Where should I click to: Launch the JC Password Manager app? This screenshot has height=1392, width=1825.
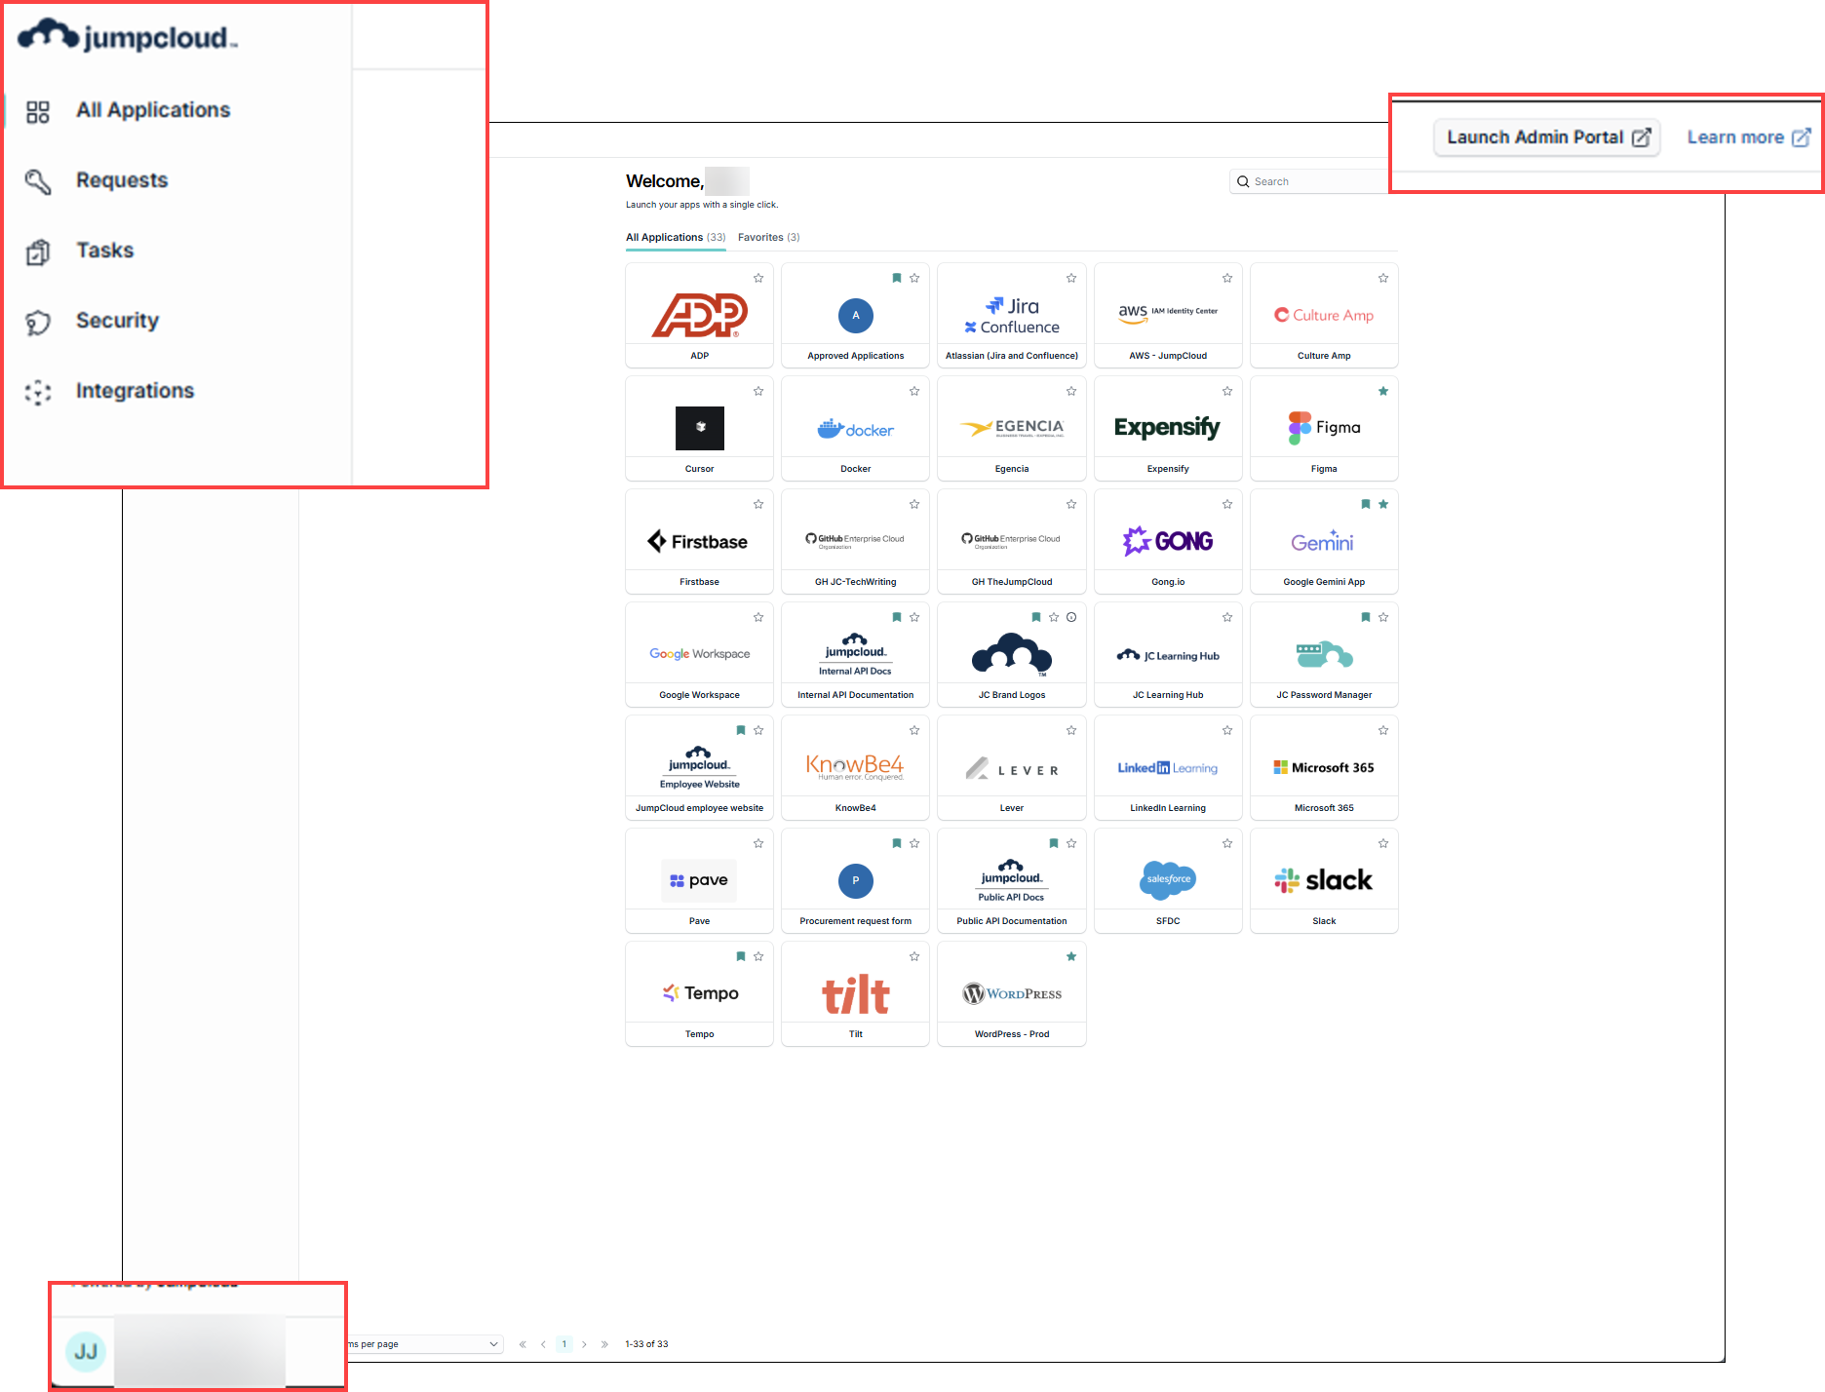1324,654
